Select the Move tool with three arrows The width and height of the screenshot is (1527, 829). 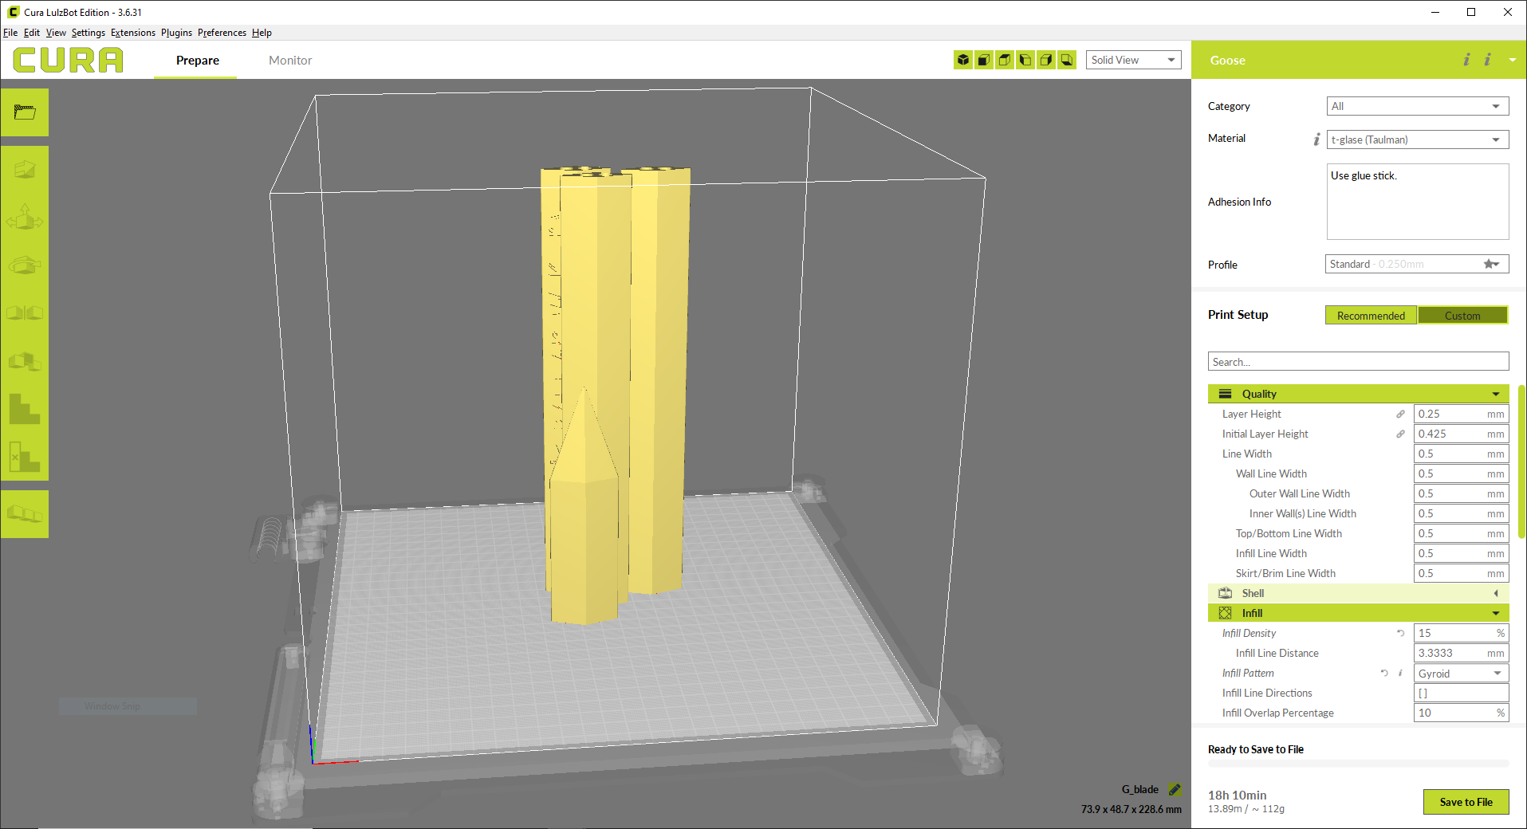tap(25, 217)
